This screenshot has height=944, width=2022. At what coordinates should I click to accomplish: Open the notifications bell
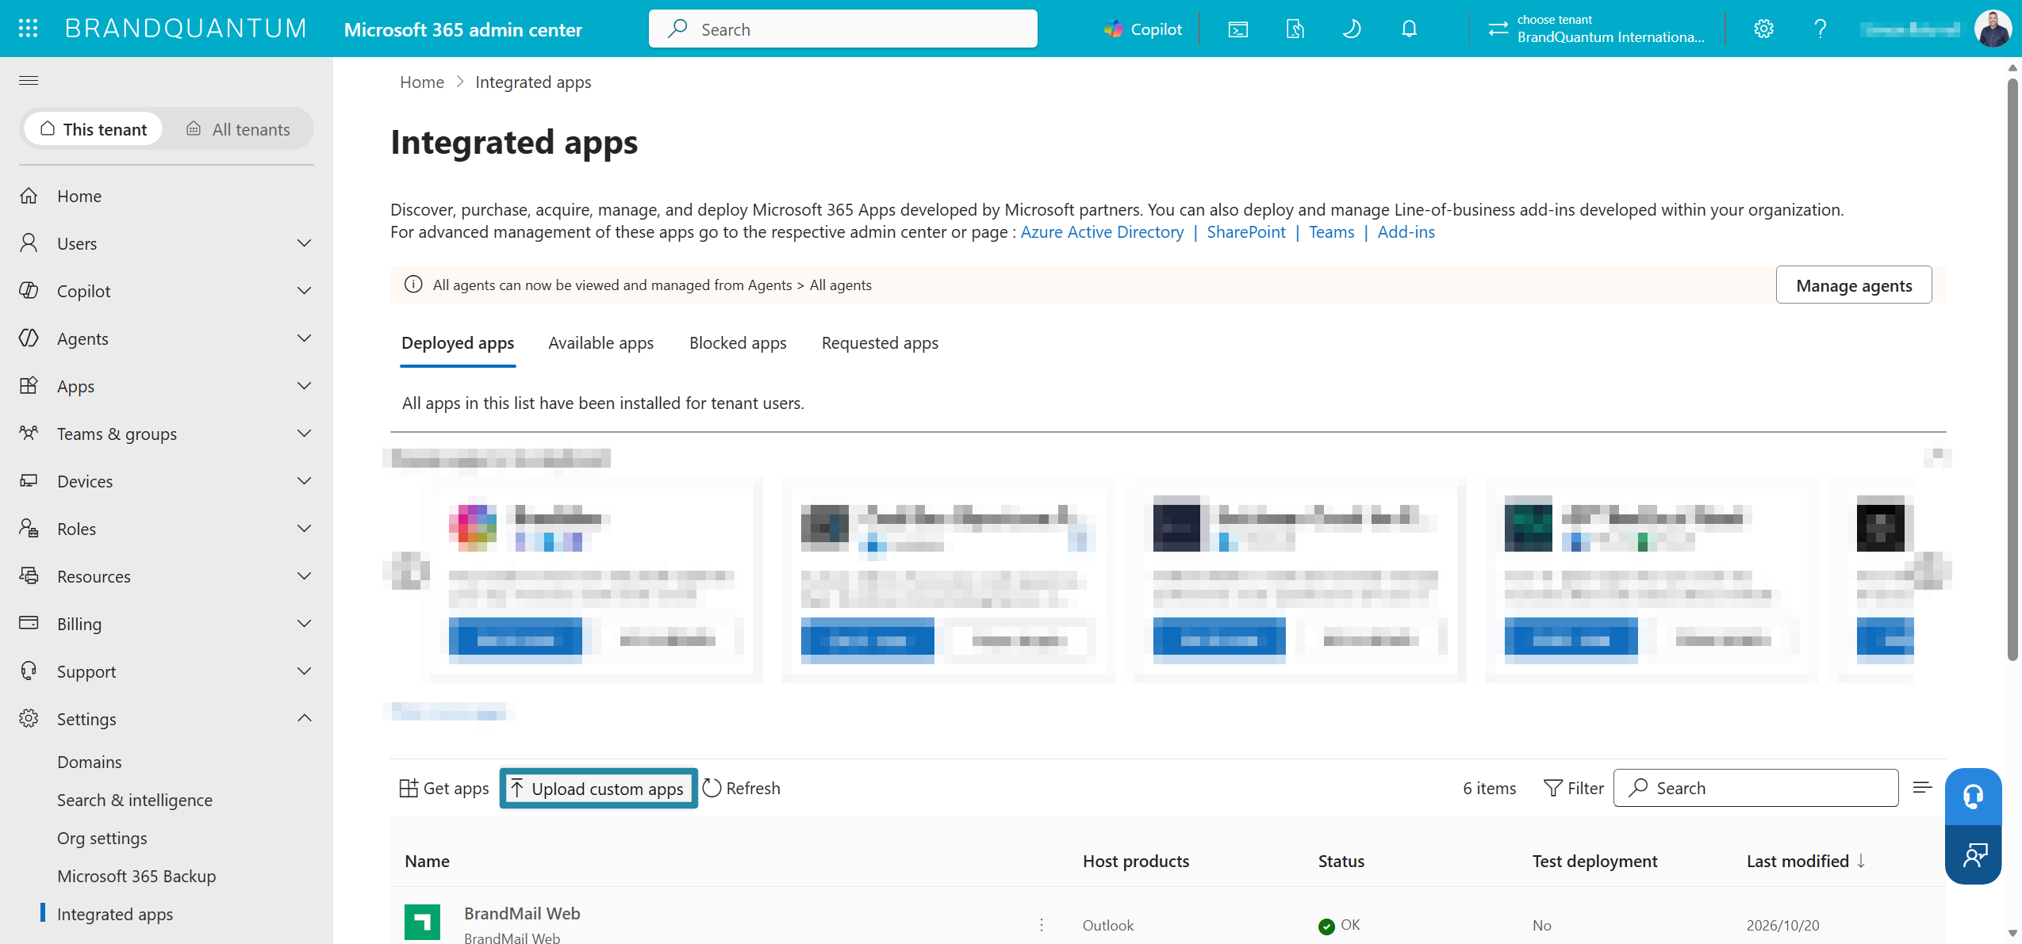point(1409,29)
